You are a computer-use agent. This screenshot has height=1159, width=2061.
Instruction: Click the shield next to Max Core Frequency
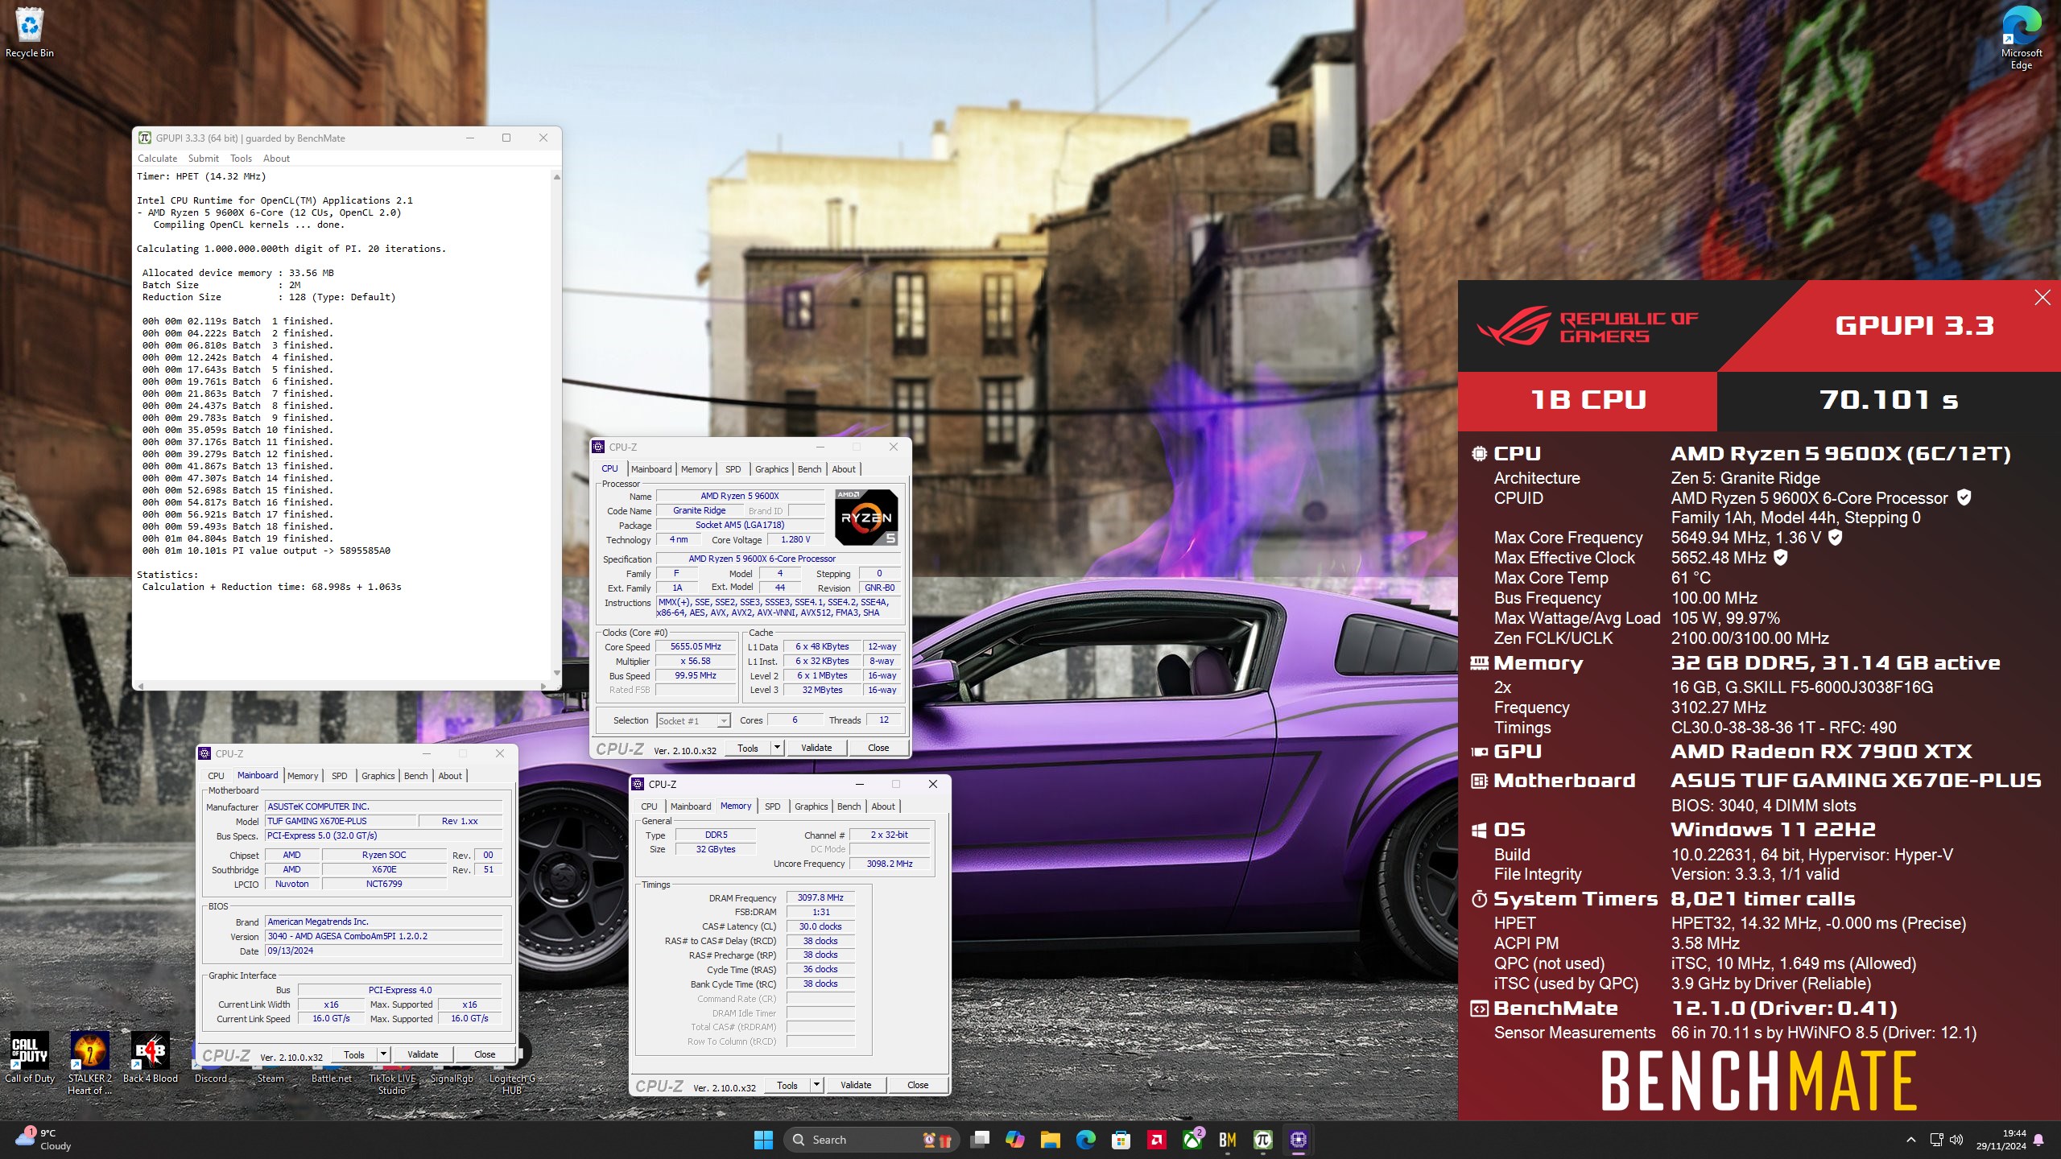coord(1835,537)
